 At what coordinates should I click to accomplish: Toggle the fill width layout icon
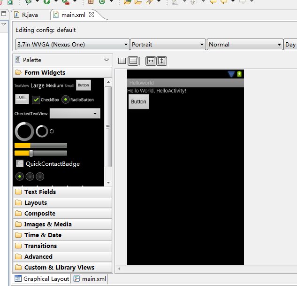coord(151,61)
